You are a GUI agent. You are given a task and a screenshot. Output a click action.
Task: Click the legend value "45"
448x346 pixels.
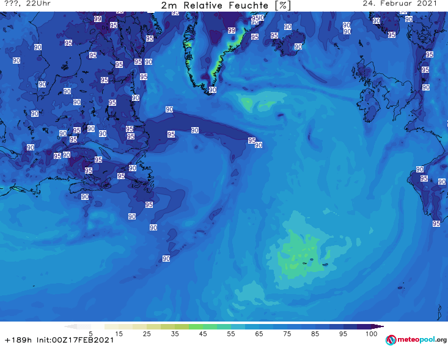(203, 334)
